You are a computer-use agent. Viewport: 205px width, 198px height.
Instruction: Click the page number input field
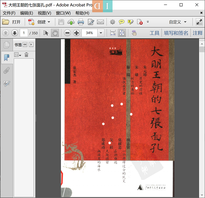point(24,33)
